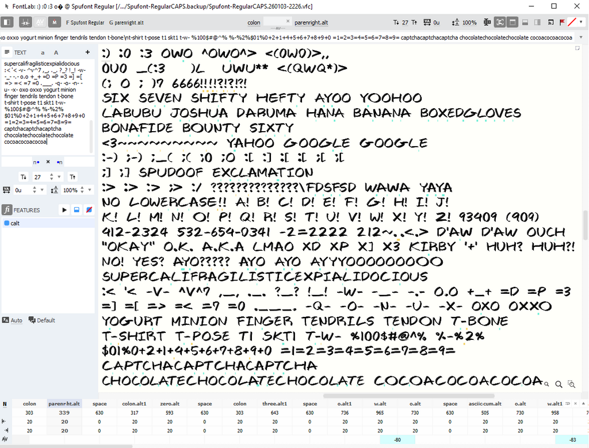Toggle uppercase 'A' case option
This screenshot has width=589, height=448.
click(x=56, y=52)
